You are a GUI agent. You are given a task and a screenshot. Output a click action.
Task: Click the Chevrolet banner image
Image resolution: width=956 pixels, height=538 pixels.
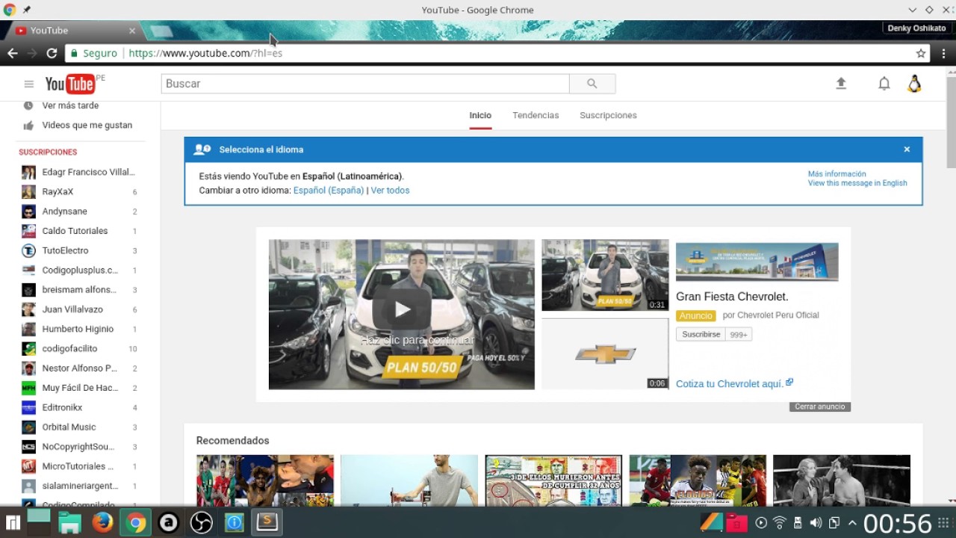757,262
